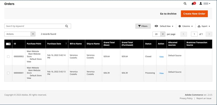
Task: Click the Create New Order button
Action: pyautogui.click(x=194, y=14)
